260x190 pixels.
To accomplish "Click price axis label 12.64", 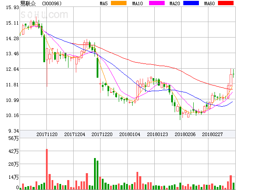I will (x=13, y=69).
